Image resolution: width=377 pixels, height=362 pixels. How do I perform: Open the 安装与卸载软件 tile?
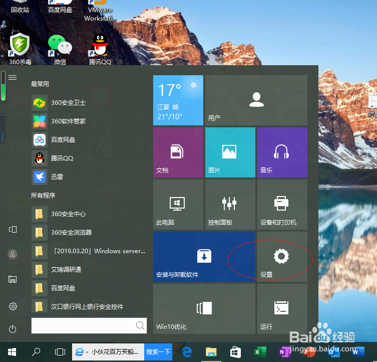point(204,257)
